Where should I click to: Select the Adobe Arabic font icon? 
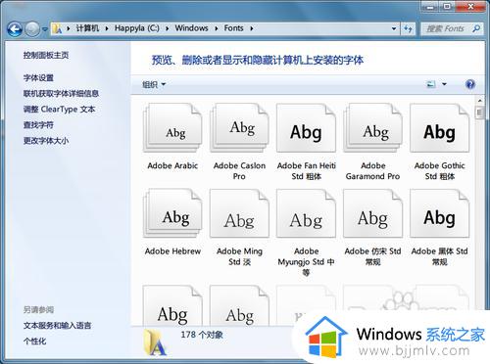pyautogui.click(x=172, y=128)
